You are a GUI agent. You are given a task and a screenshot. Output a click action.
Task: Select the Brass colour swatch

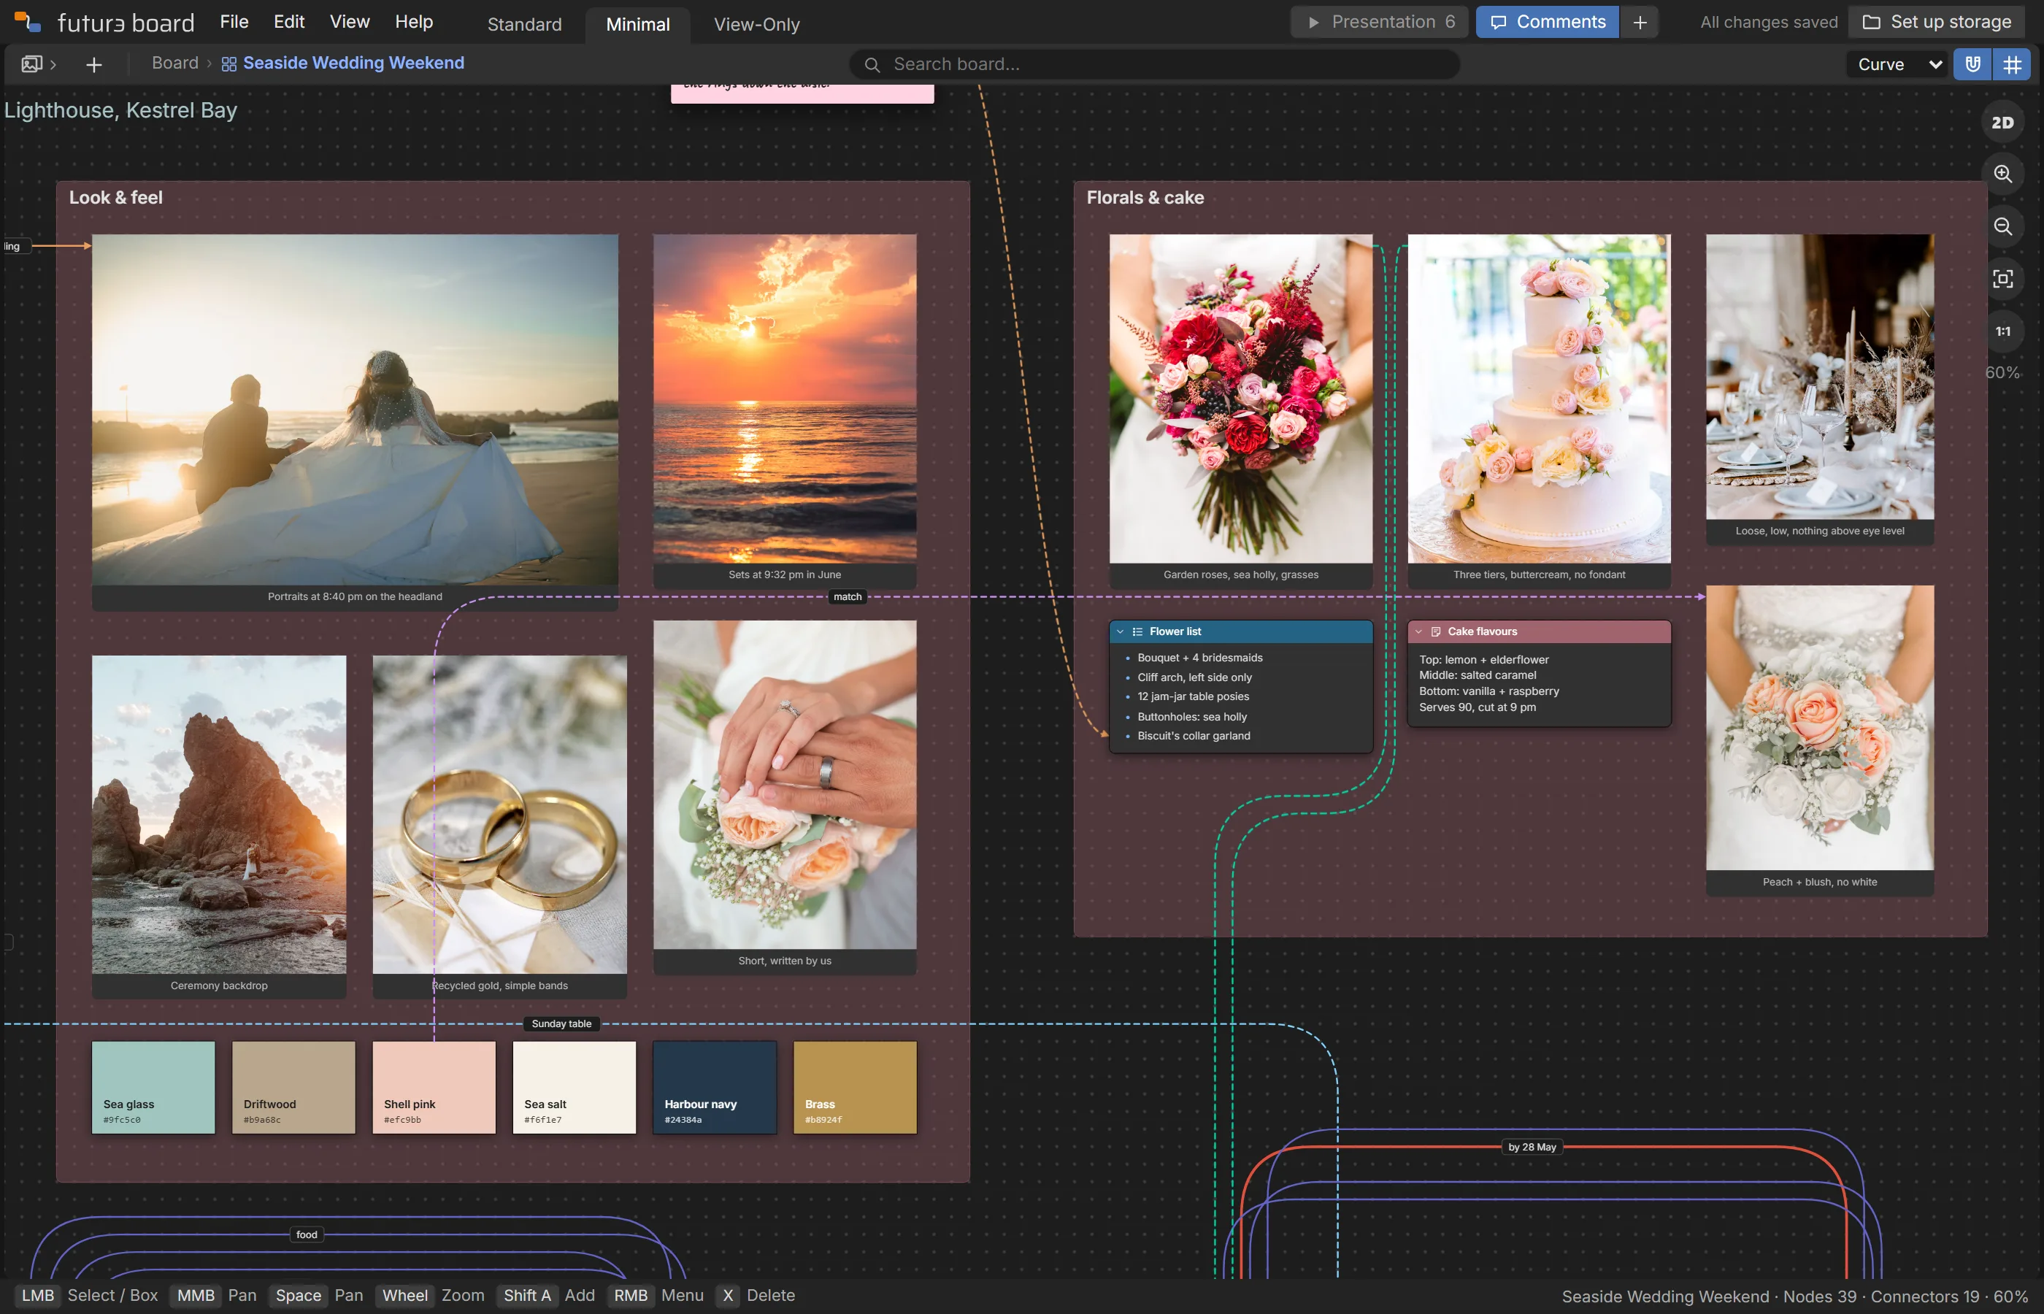point(855,1087)
